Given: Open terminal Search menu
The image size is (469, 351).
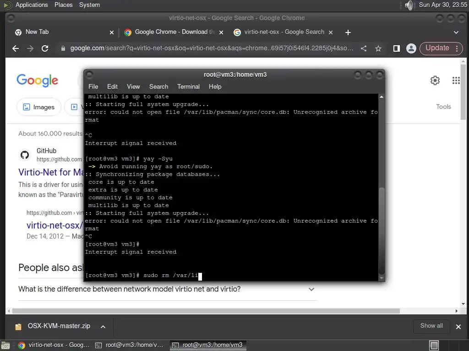Looking at the screenshot, I should point(158,86).
